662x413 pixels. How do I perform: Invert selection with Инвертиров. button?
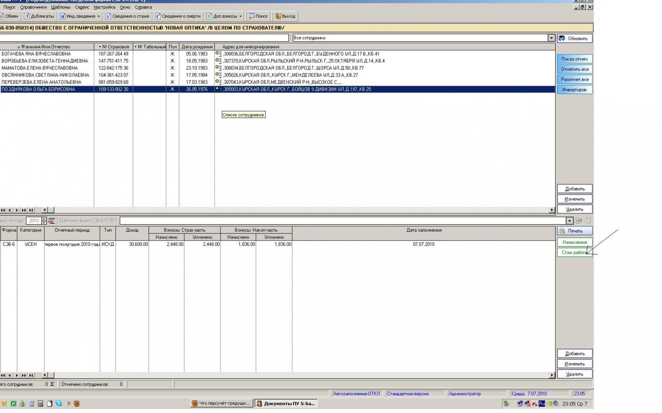tap(574, 90)
